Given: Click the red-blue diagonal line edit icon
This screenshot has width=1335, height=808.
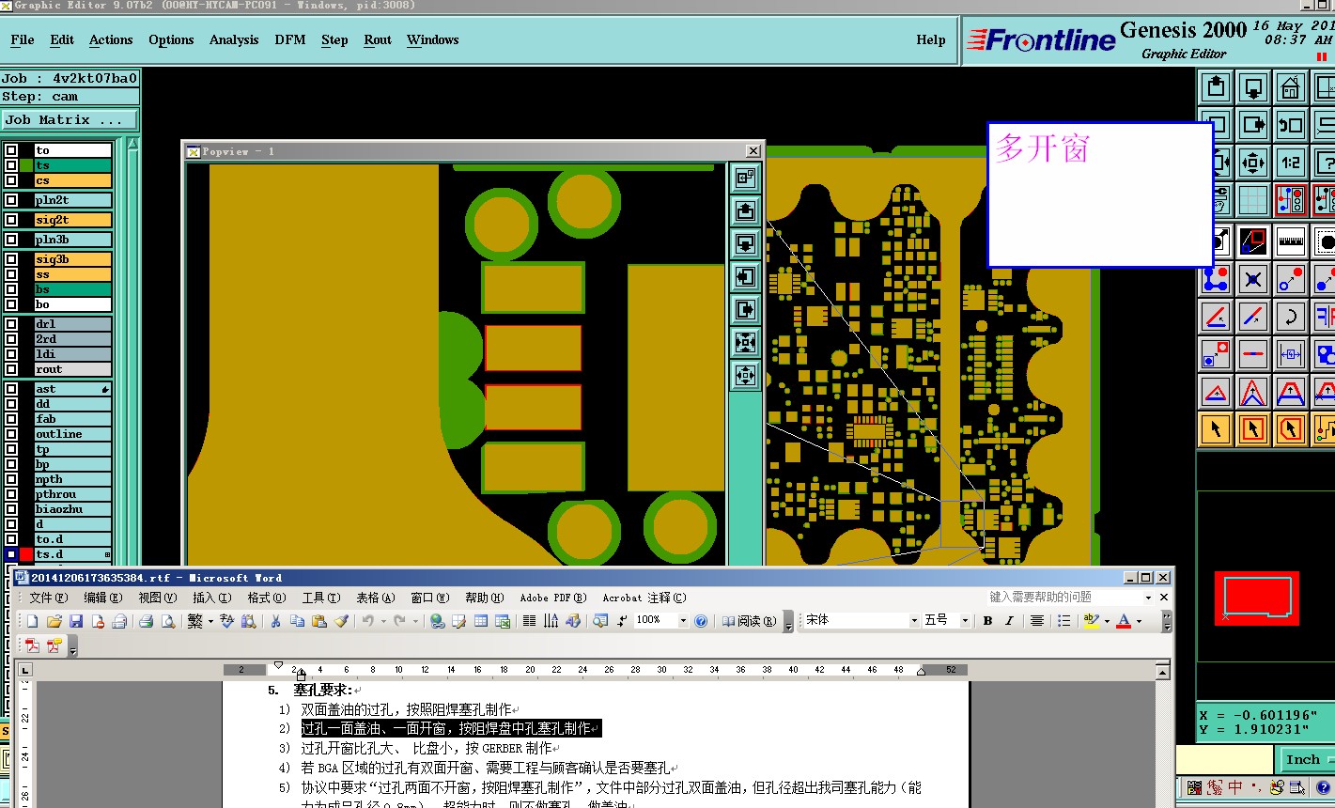Looking at the screenshot, I should point(1252,317).
